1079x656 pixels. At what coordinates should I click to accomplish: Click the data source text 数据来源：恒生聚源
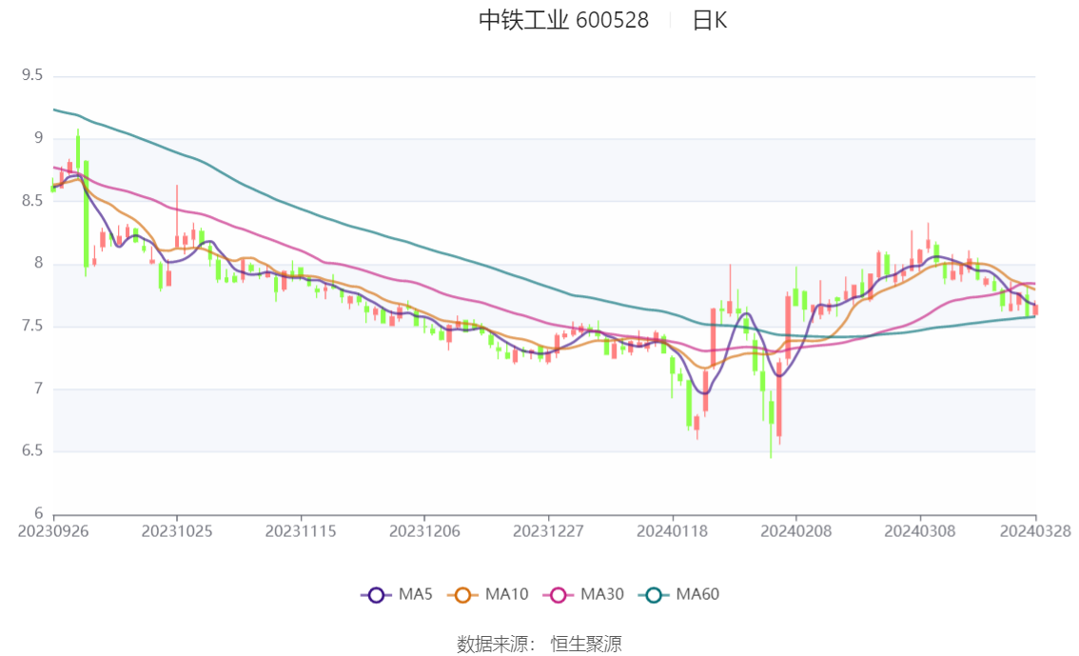point(539,645)
